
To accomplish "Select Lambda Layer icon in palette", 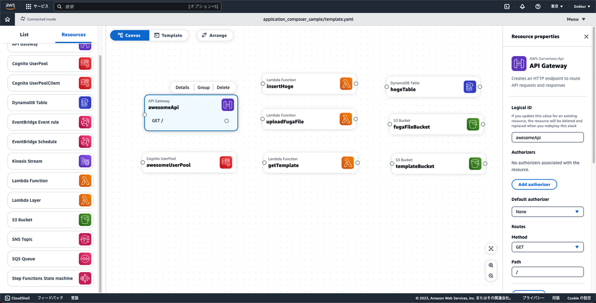I will 85,200.
